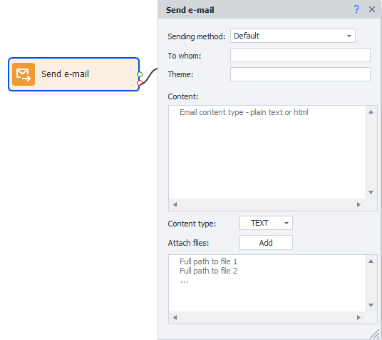Click the green success output connector

click(x=140, y=74)
